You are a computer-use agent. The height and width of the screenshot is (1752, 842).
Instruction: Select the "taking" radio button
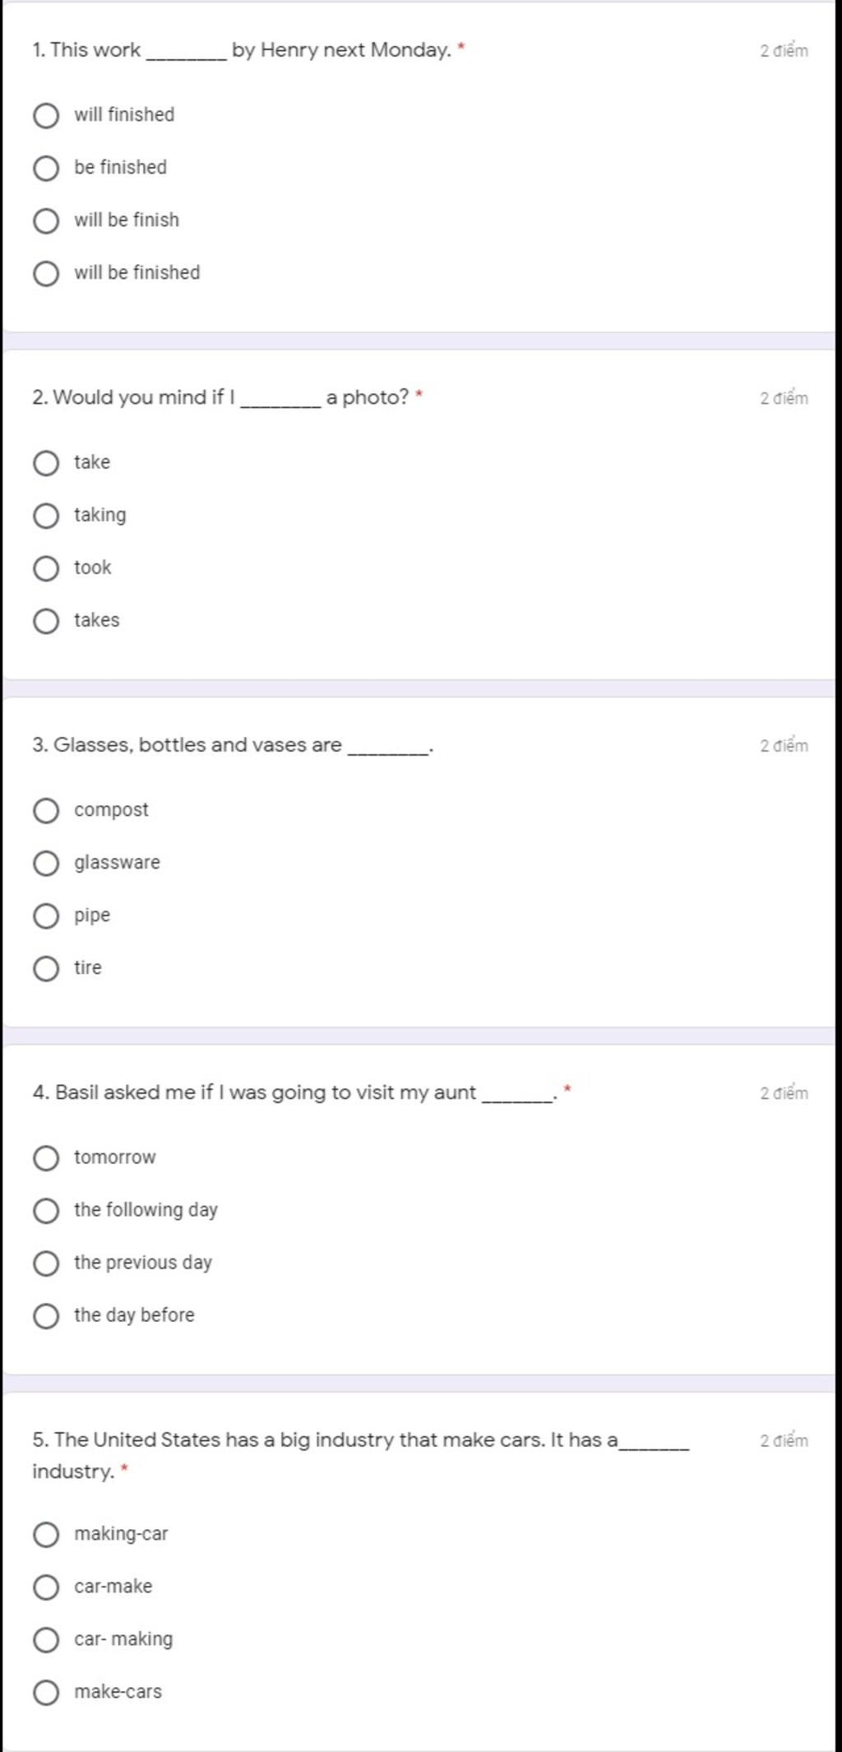click(x=46, y=516)
